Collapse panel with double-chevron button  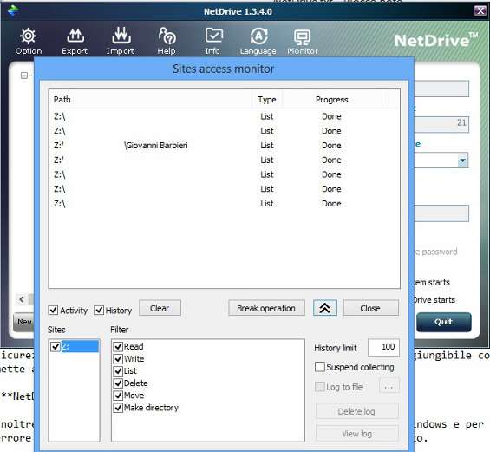(325, 308)
